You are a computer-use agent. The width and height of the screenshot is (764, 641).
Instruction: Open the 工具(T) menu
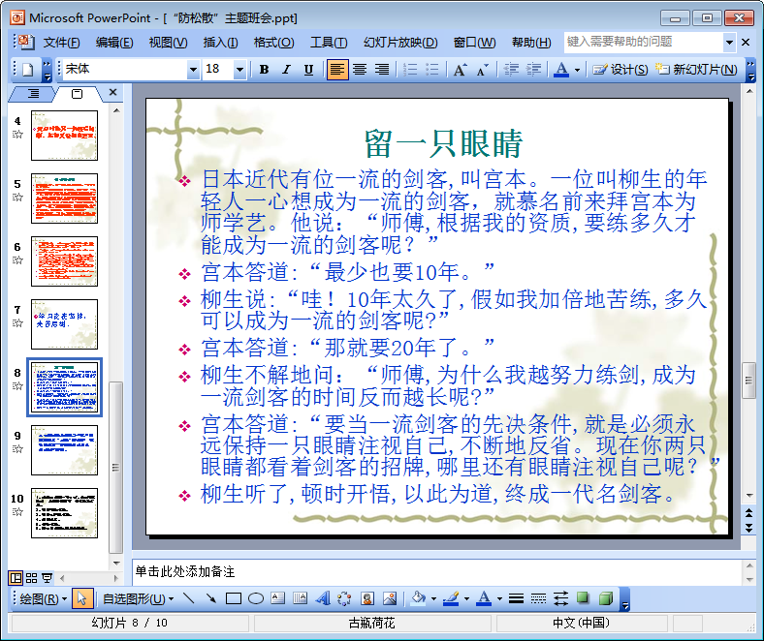[329, 43]
